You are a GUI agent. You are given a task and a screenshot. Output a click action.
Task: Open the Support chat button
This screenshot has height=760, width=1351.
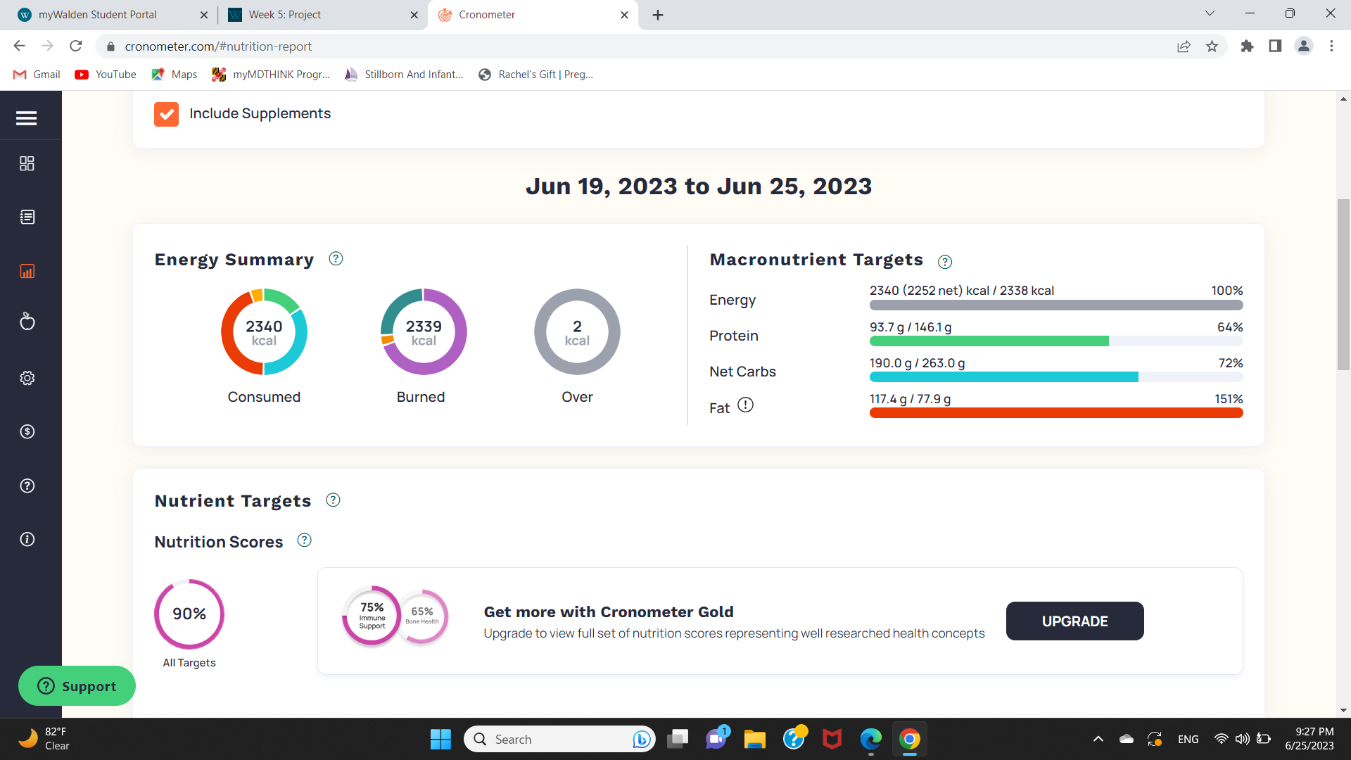coord(77,686)
